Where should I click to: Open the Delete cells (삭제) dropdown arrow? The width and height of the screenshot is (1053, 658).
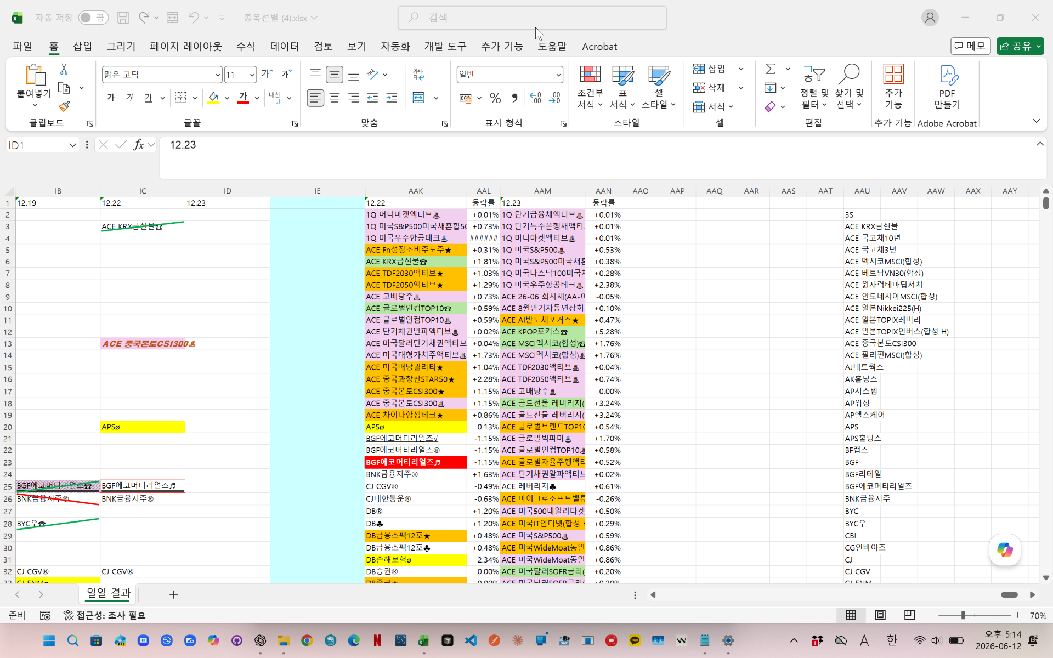(741, 88)
